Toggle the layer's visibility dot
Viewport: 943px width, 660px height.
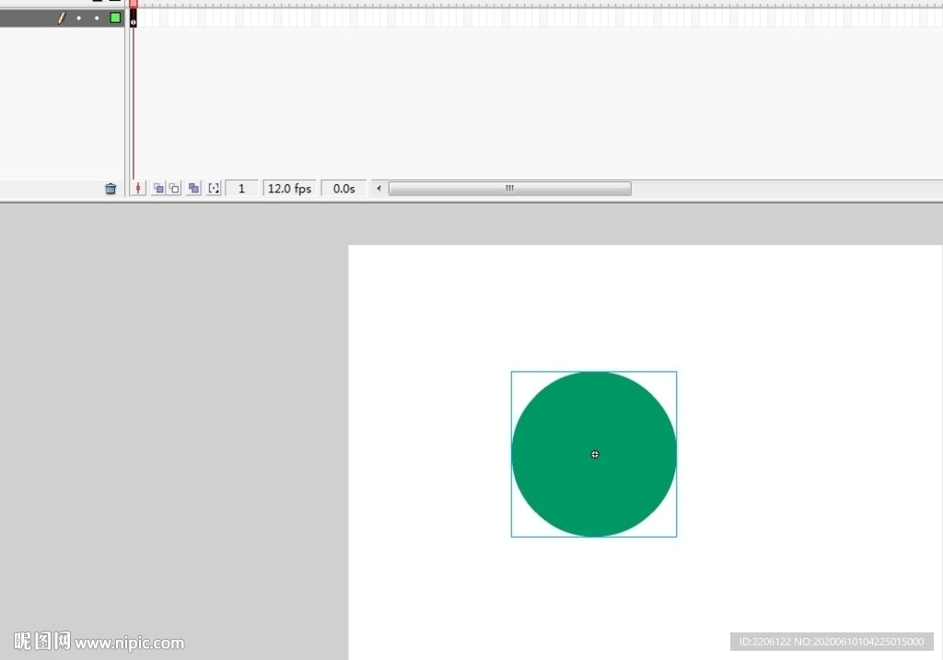79,18
